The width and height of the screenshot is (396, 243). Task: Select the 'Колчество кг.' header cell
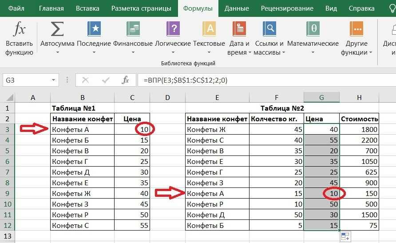click(277, 119)
